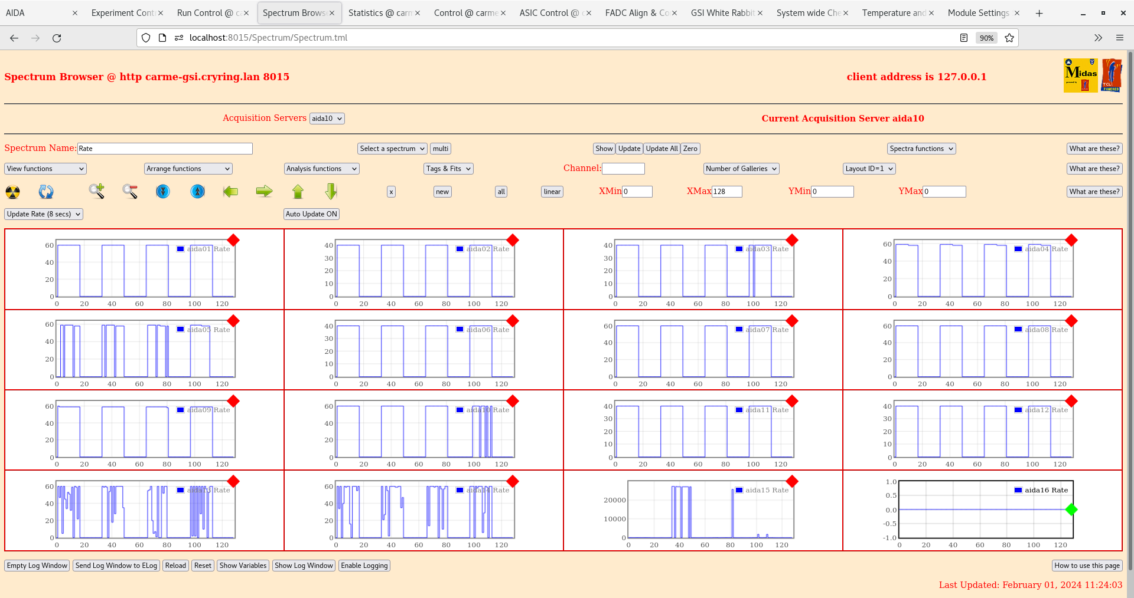Click inside the Channel input field
Image resolution: width=1134 pixels, height=598 pixels.
(624, 169)
